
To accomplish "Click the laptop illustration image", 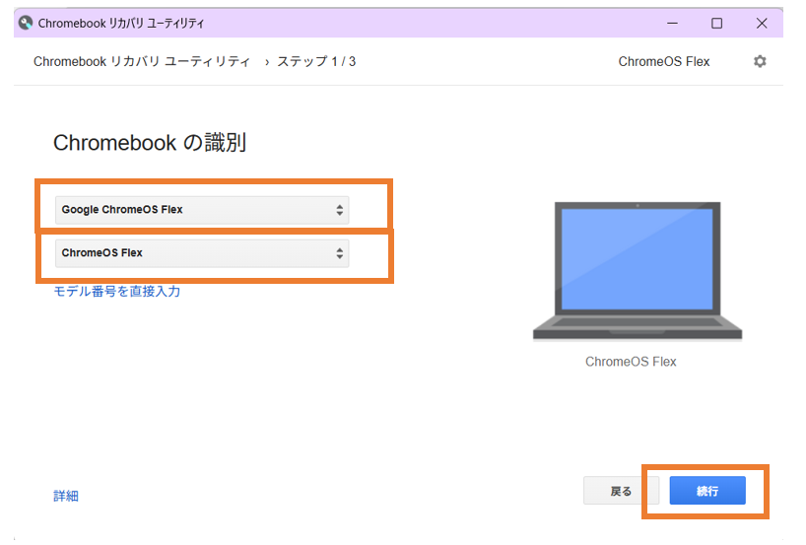I will pos(637,272).
